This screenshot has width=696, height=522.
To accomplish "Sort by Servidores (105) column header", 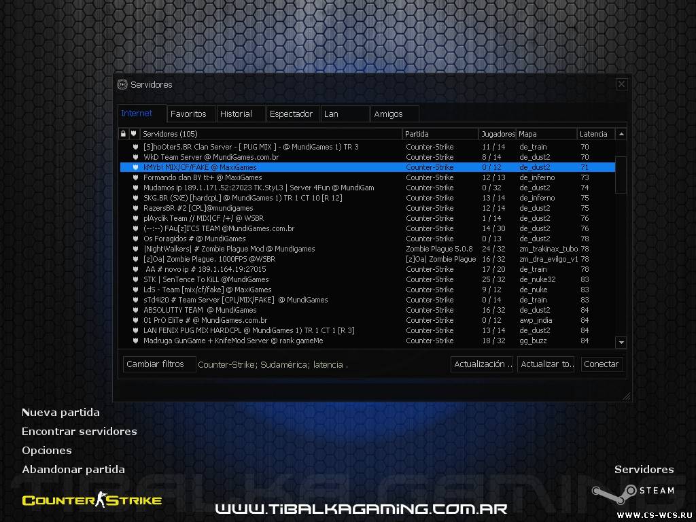I will pyautogui.click(x=271, y=134).
